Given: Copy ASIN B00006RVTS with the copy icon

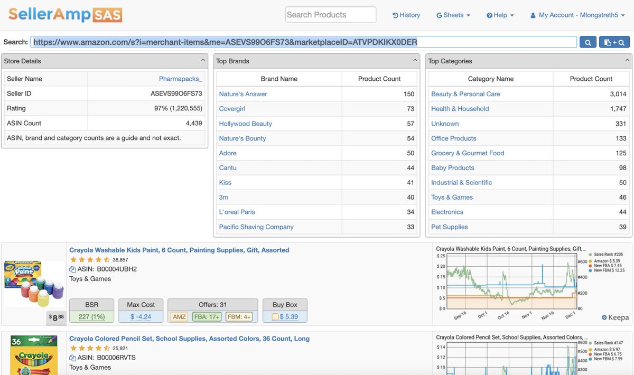Looking at the screenshot, I should pyautogui.click(x=72, y=358).
